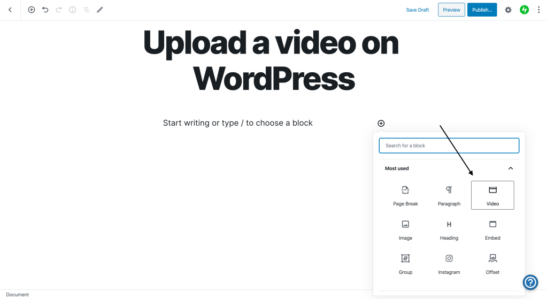The image size is (547, 299).
Task: Insert an Instagram block
Action: (x=449, y=264)
